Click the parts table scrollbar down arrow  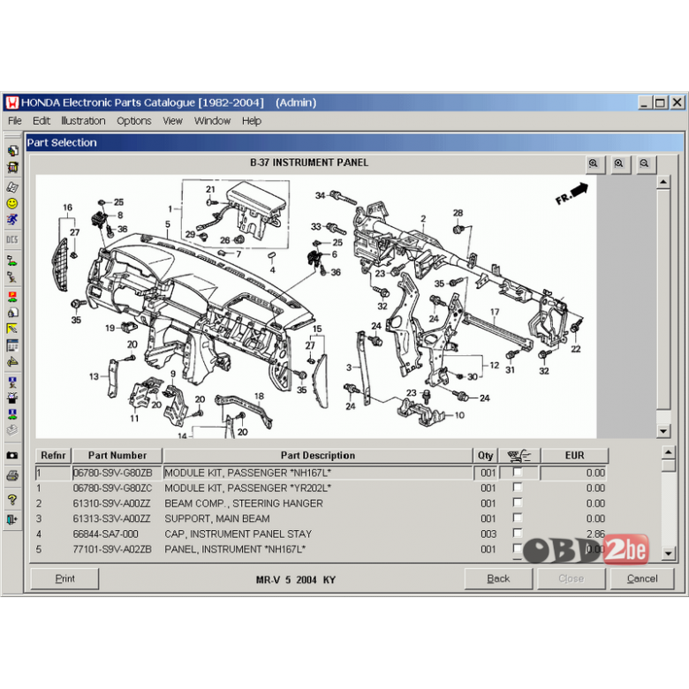pyautogui.click(x=669, y=553)
